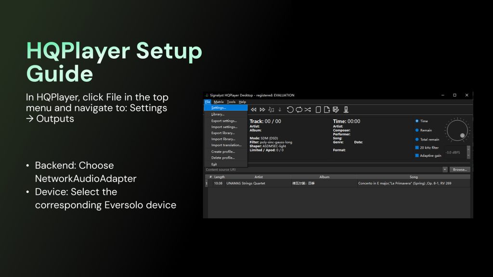Select the Total remain radio button

click(417, 139)
